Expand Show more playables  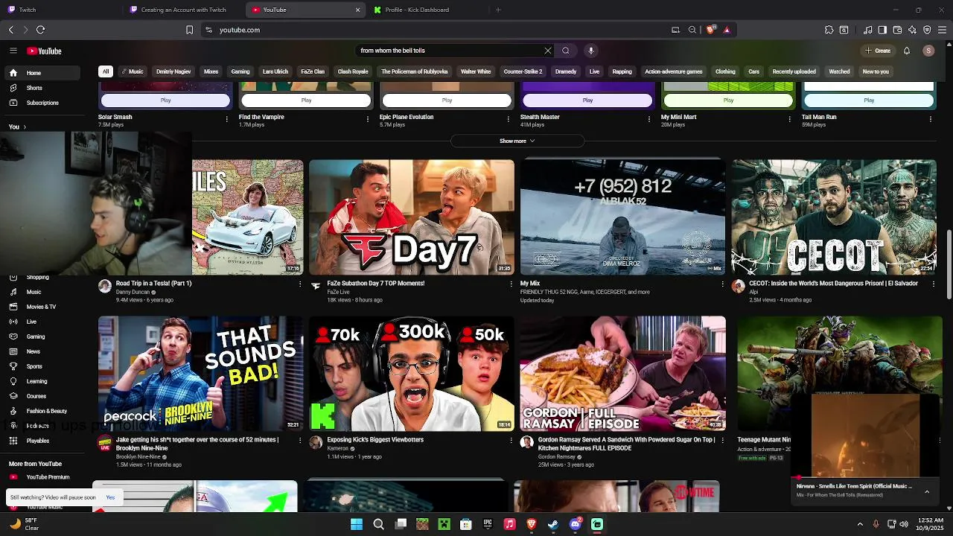point(517,141)
